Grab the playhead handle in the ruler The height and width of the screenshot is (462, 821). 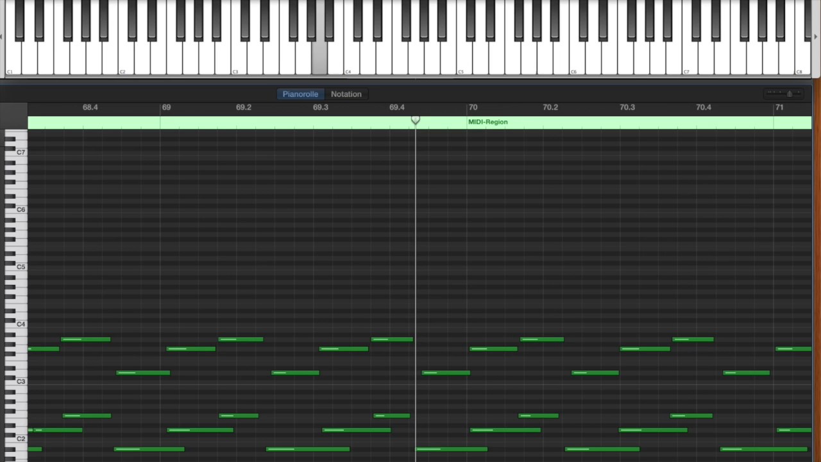pos(416,121)
